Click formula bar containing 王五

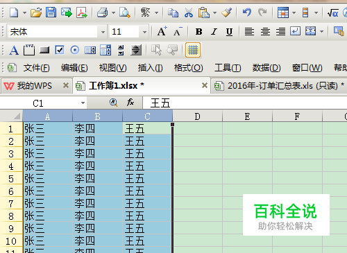click(245, 103)
